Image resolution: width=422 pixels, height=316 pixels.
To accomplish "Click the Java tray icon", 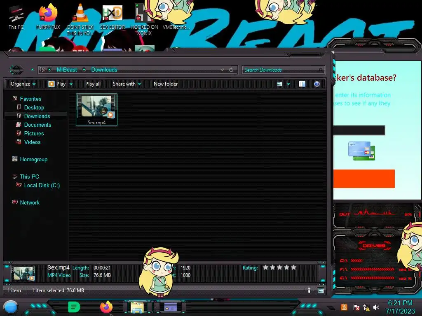I will pos(344,307).
